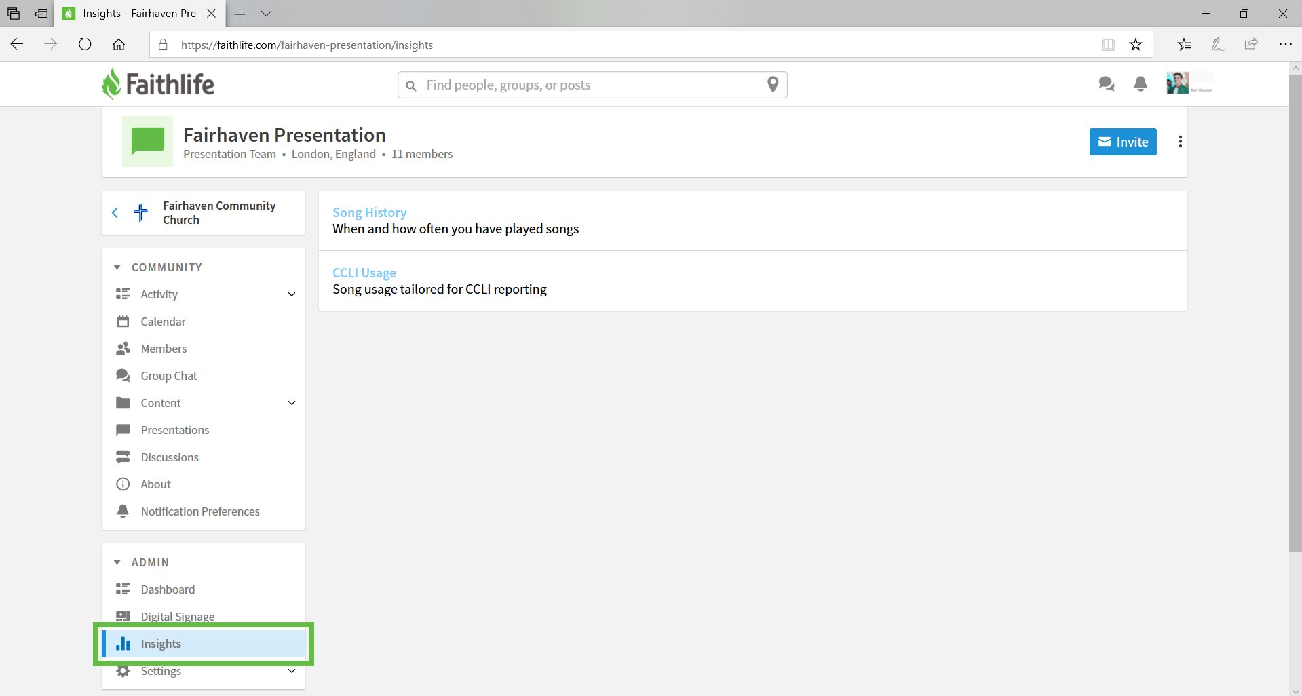Open Activity in the sidebar

(159, 294)
